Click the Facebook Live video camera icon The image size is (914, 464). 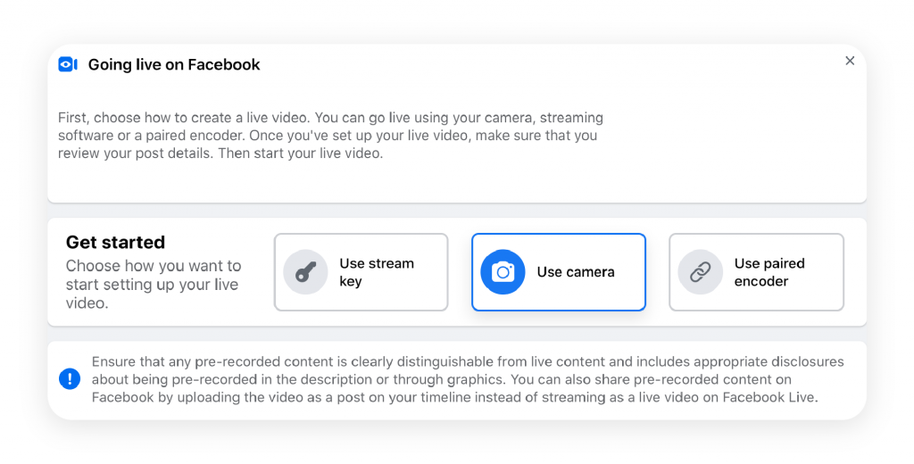(68, 65)
